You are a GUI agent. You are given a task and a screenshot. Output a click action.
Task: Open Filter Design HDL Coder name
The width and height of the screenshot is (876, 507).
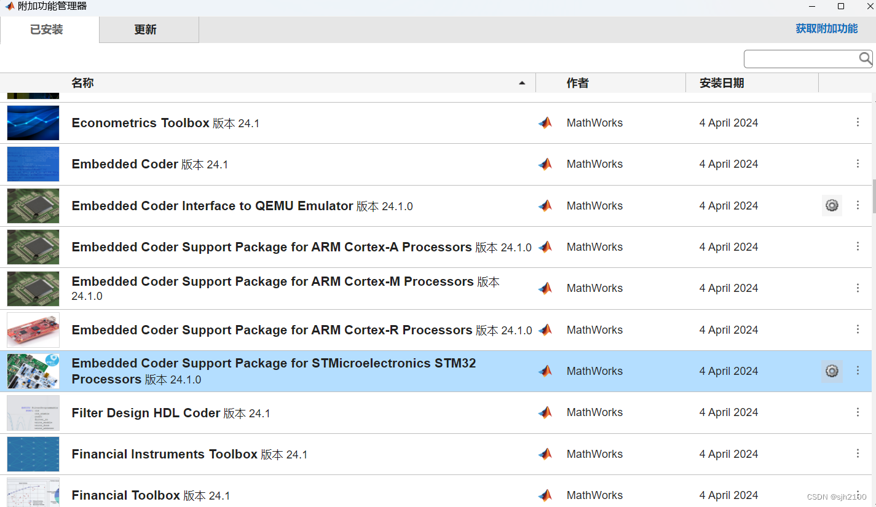(146, 413)
